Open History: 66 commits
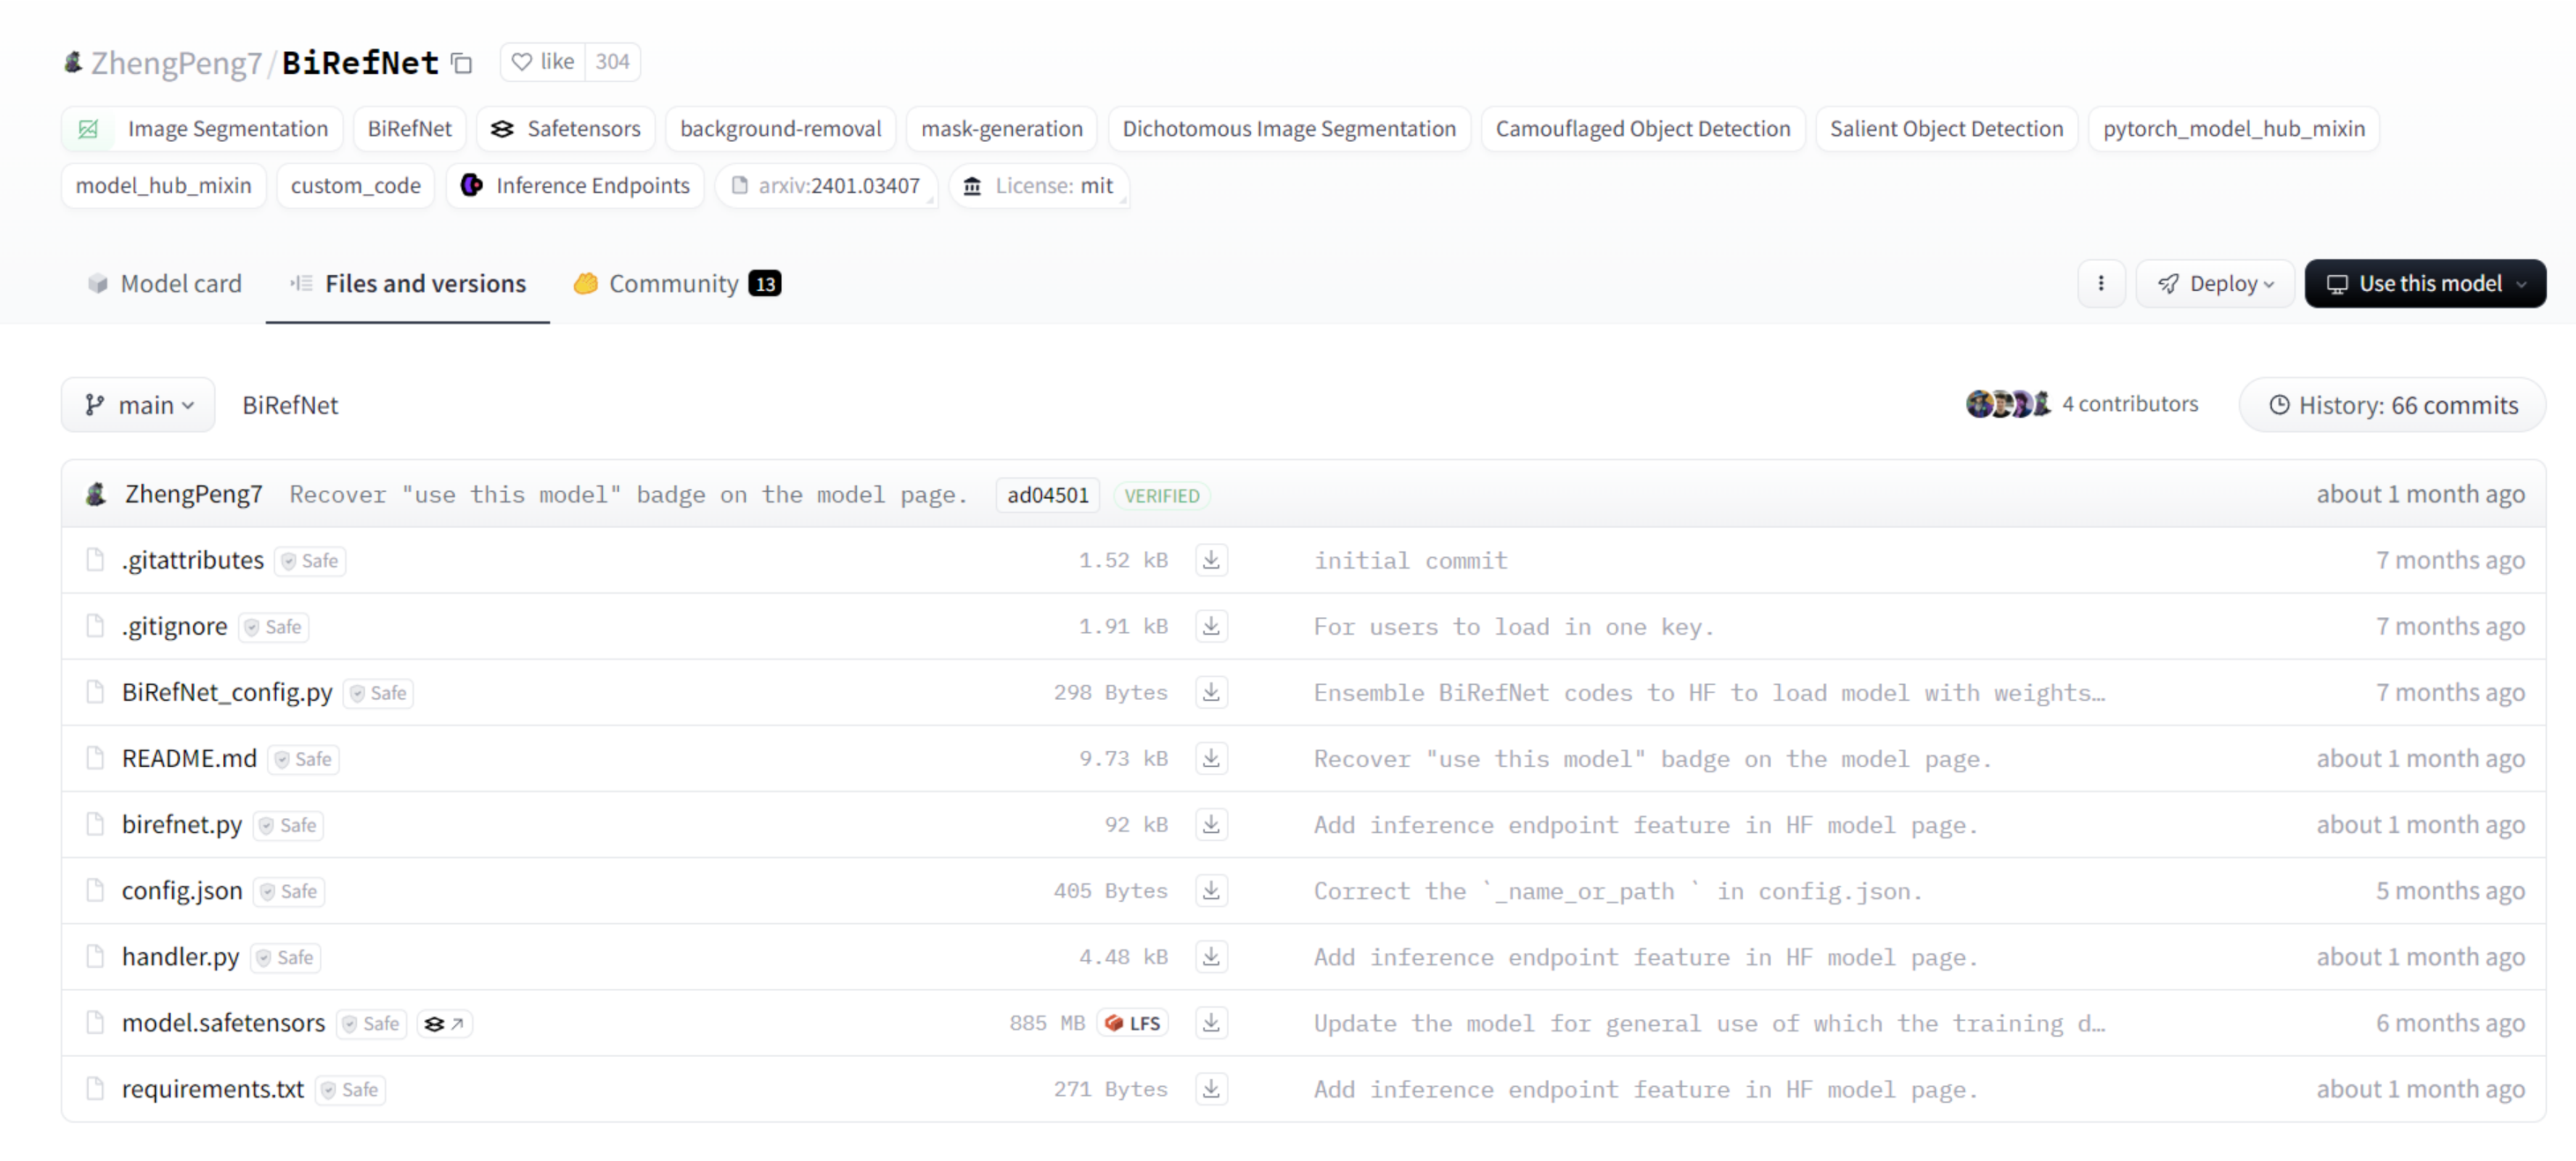 click(x=2392, y=405)
